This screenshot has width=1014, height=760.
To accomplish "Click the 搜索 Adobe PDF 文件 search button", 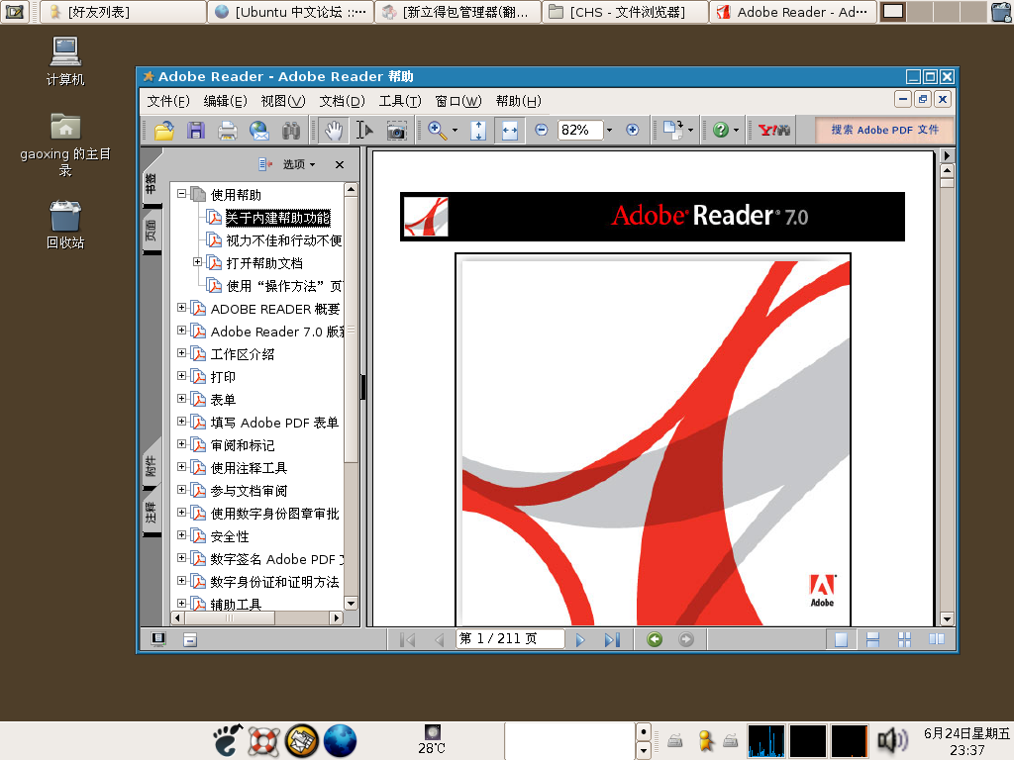I will pyautogui.click(x=884, y=131).
